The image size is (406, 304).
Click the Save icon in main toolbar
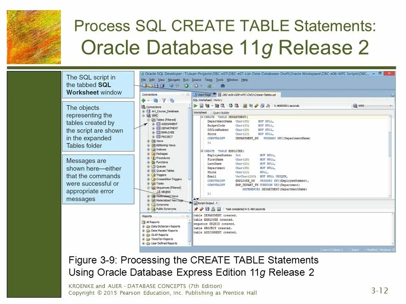(x=156, y=86)
